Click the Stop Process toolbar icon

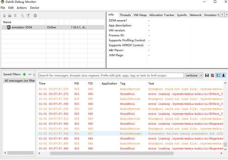(35, 16)
